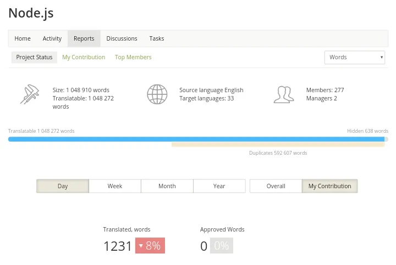396x265 pixels.
Task: Open the Activity tab
Action: pos(52,38)
